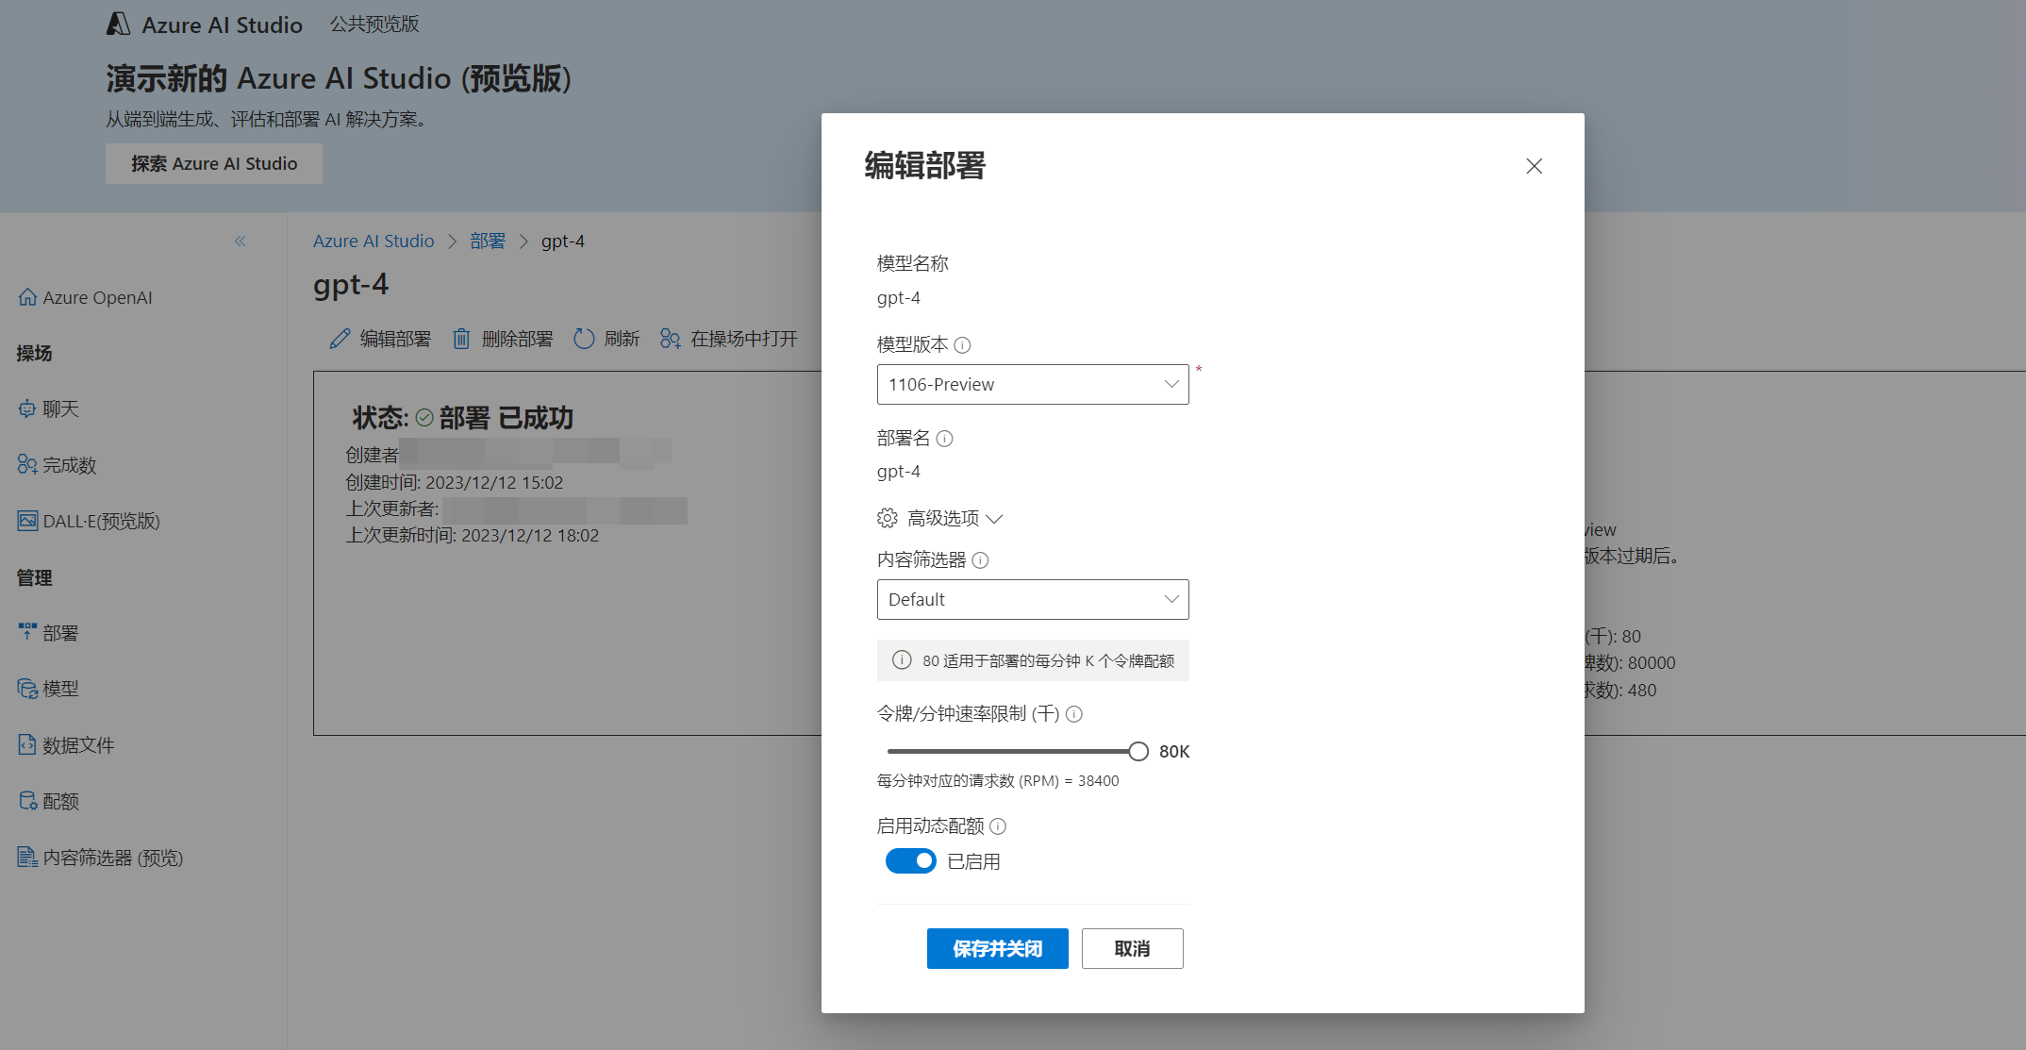Image resolution: width=2026 pixels, height=1050 pixels.
Task: Click the 保存并关闭 button
Action: [998, 948]
